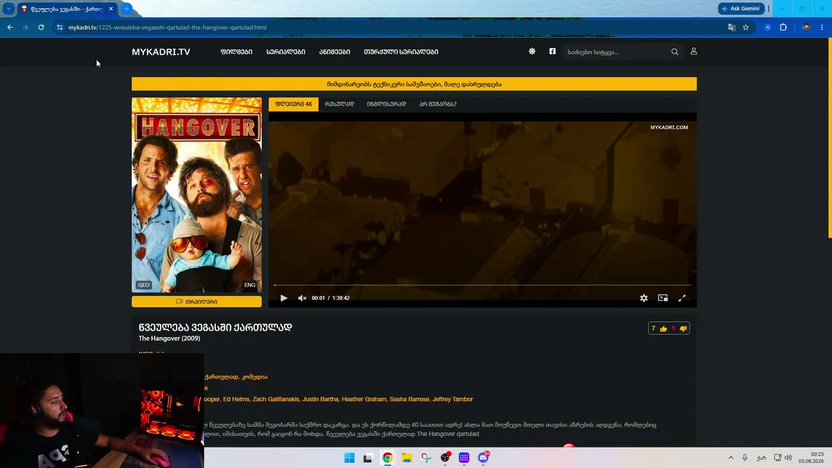The width and height of the screenshot is (832, 468).
Task: Open the user account icon
Action: pyautogui.click(x=694, y=51)
